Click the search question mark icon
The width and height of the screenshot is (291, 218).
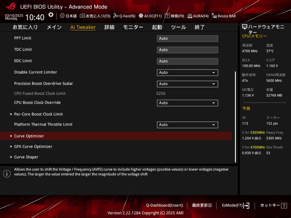[167, 16]
